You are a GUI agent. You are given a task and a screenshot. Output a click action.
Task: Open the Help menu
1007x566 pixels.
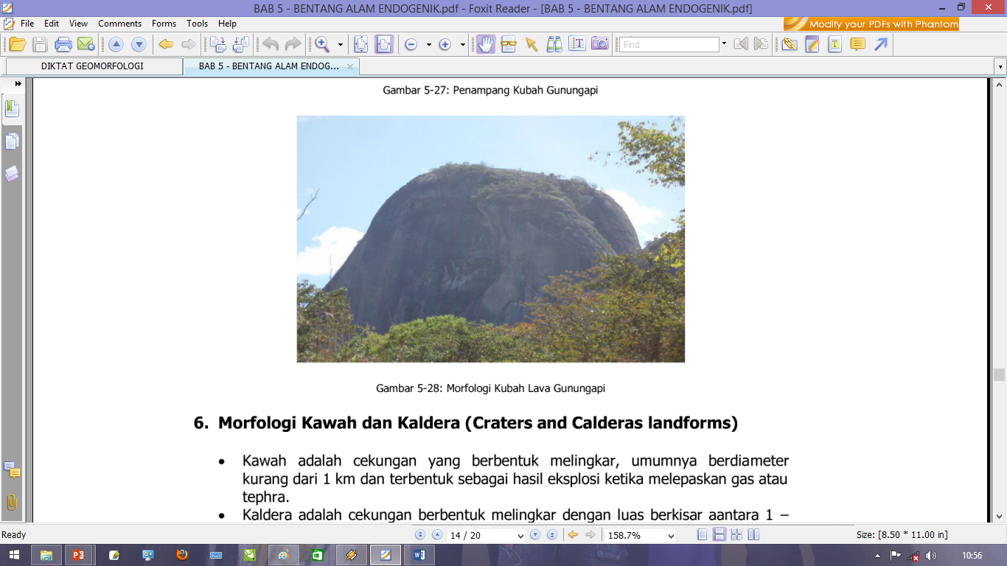(227, 24)
